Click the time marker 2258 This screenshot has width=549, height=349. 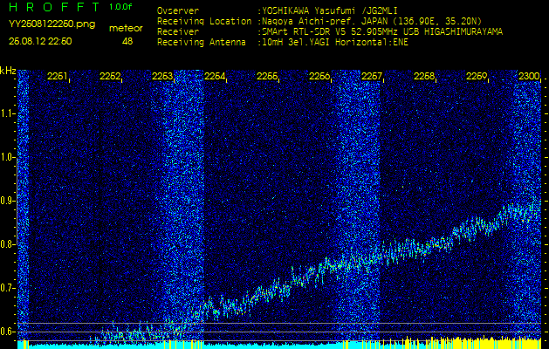[423, 76]
